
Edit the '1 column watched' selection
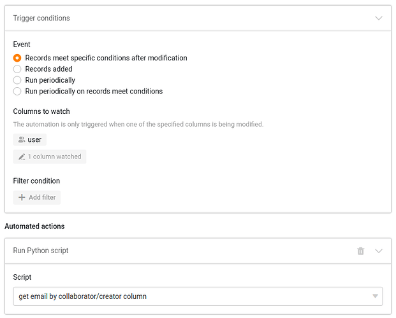click(x=50, y=156)
